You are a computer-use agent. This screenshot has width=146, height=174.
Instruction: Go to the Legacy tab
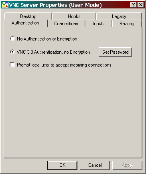[119, 16]
